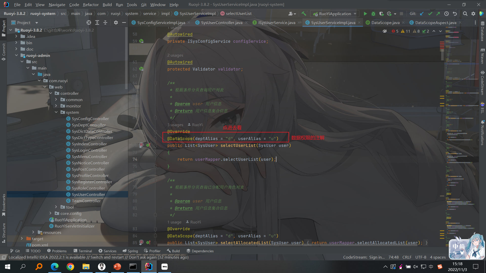Open Google Chrome from the taskbar
Viewport: 486px width, 273px height.
point(70,267)
